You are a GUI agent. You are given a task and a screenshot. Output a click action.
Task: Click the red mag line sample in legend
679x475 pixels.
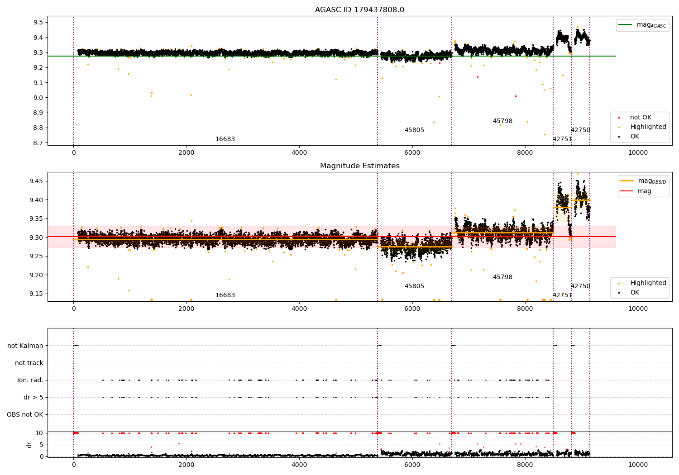pyautogui.click(x=627, y=191)
